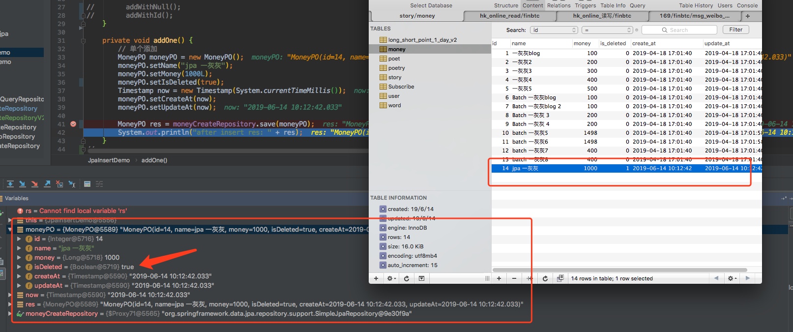Image resolution: width=793 pixels, height=332 pixels.
Task: Select the poetry table in the list
Action: click(396, 68)
